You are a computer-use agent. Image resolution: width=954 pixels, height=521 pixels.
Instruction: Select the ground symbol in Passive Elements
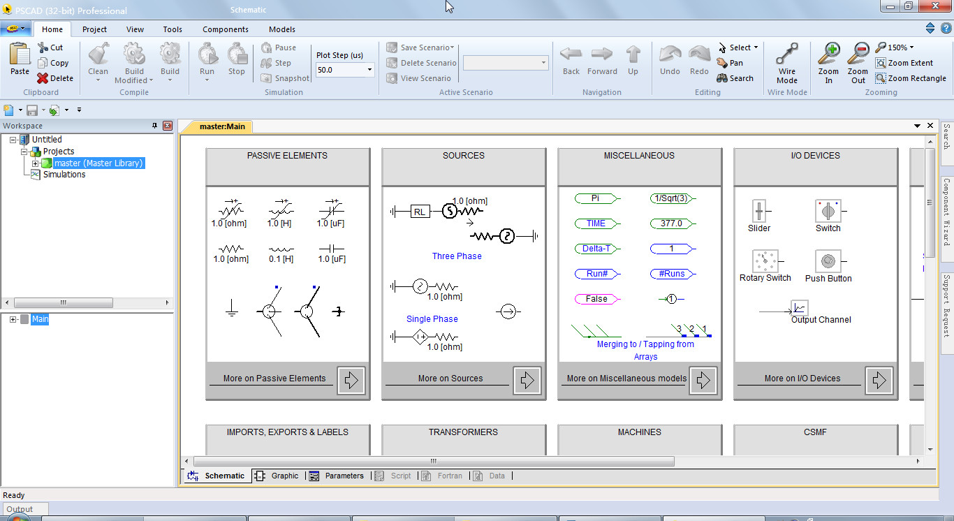coord(232,311)
